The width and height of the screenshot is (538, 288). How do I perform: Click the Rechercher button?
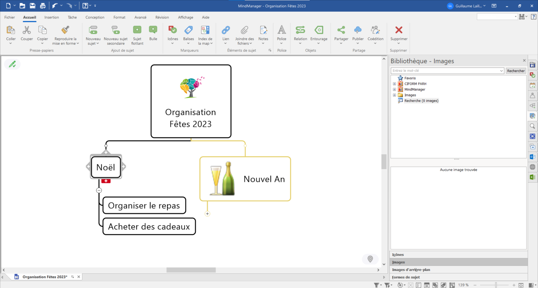pos(516,71)
